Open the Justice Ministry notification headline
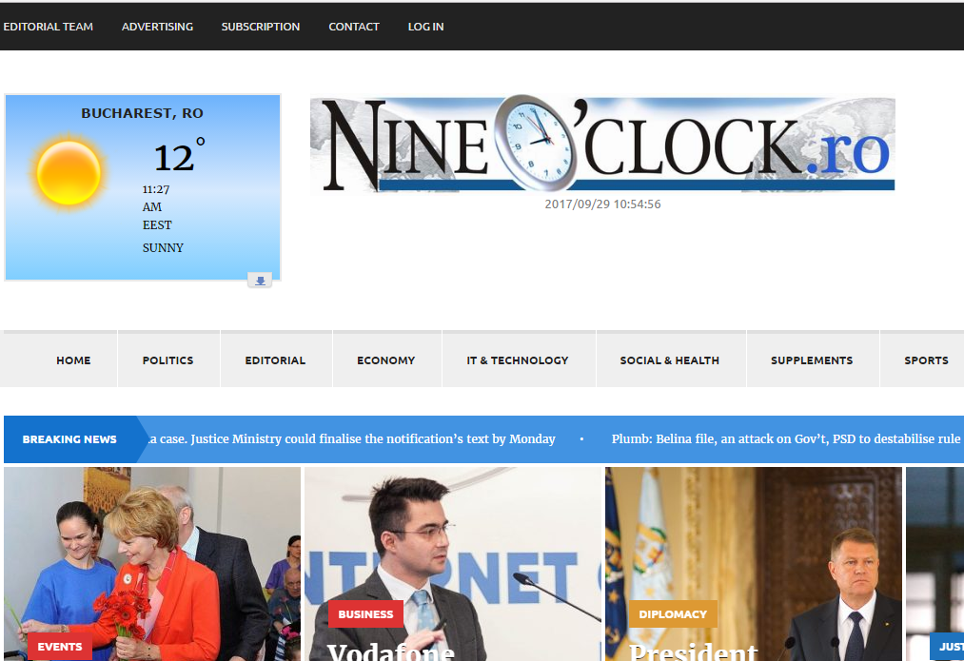The width and height of the screenshot is (964, 661). pyautogui.click(x=352, y=438)
